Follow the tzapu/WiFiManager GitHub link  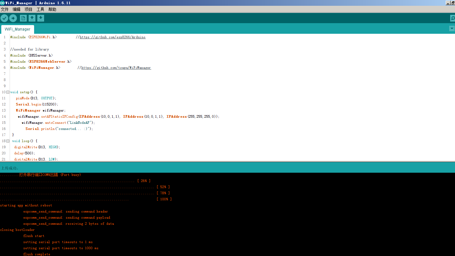tap(116, 68)
